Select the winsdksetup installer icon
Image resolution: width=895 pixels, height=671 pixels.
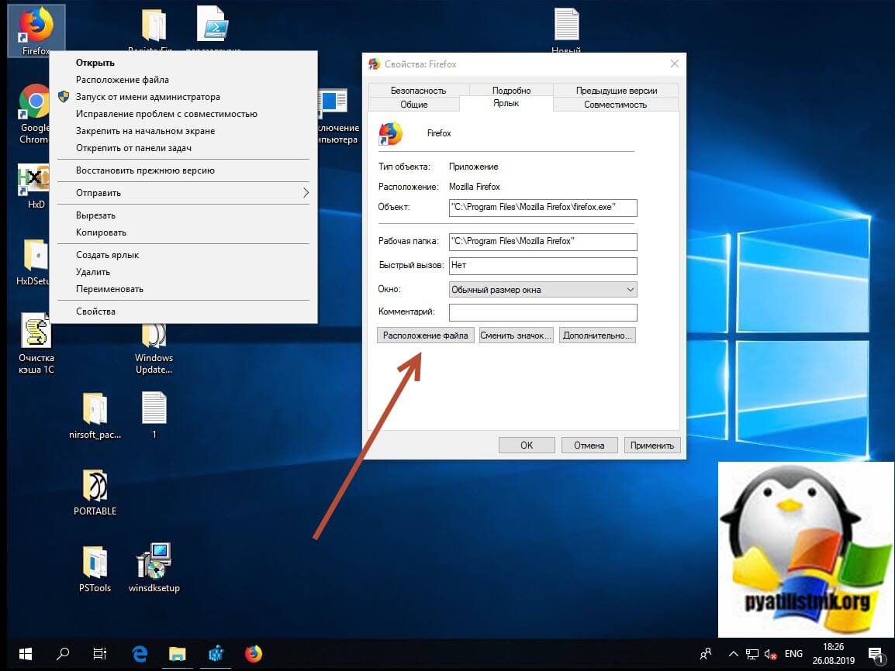(154, 568)
